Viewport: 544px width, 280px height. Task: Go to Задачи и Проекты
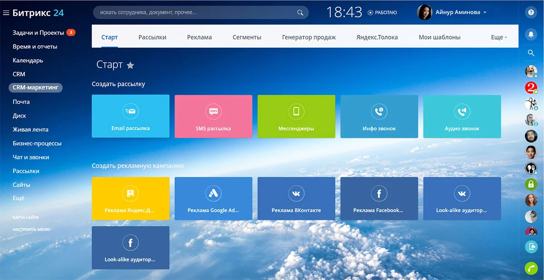38,33
